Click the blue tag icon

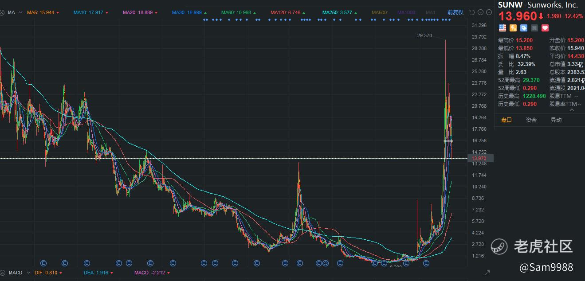(524, 28)
